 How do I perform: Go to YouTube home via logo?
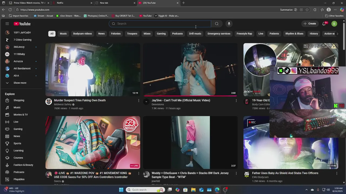coord(22,24)
